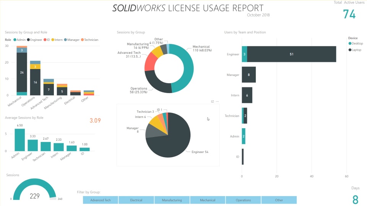
Task: Select Mechanical Engineer segment labeled 24
Action: (x=22, y=72)
